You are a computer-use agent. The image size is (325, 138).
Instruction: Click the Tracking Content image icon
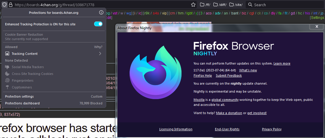pos(7,54)
